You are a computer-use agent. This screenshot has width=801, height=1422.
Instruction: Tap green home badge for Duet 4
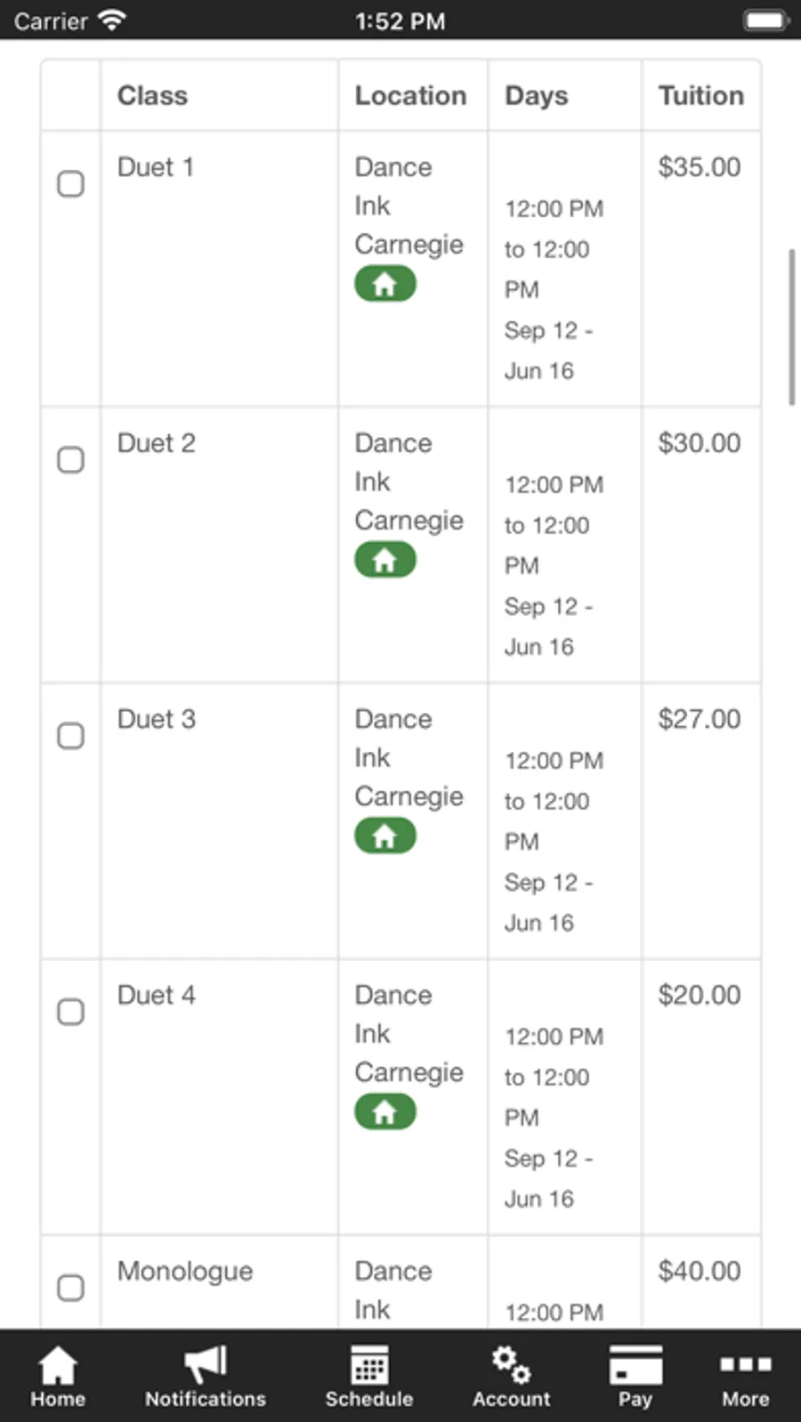pos(385,1112)
